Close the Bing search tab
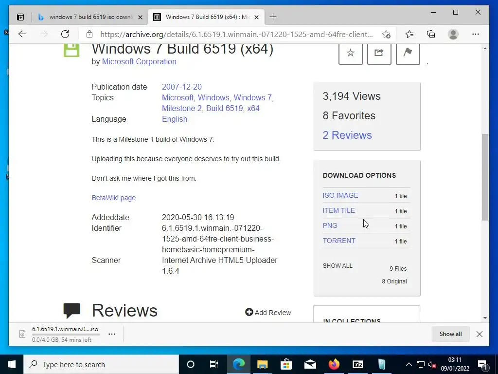The image size is (498, 374). coord(140,17)
